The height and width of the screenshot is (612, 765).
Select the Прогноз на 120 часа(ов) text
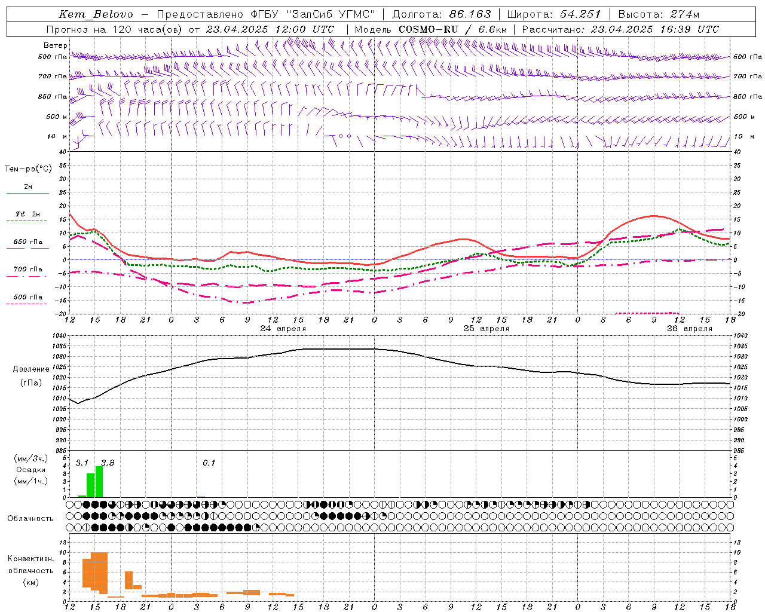tap(114, 29)
